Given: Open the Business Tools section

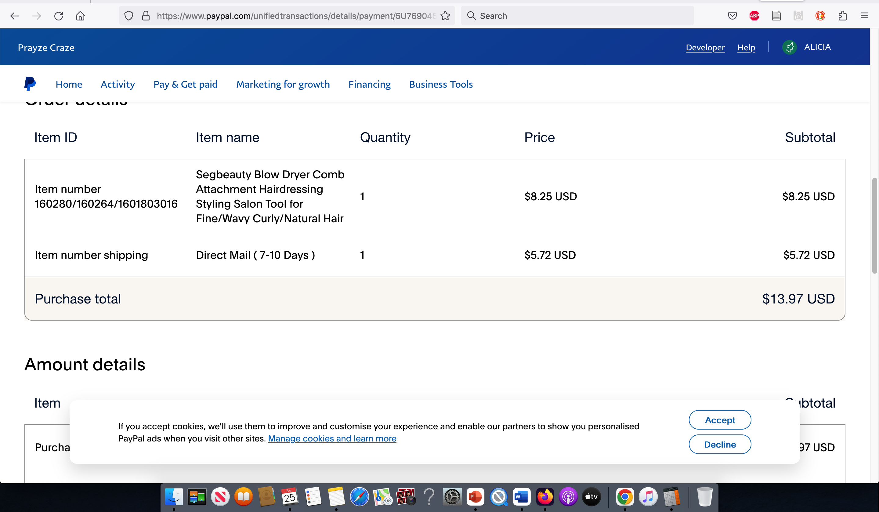Looking at the screenshot, I should tap(440, 84).
